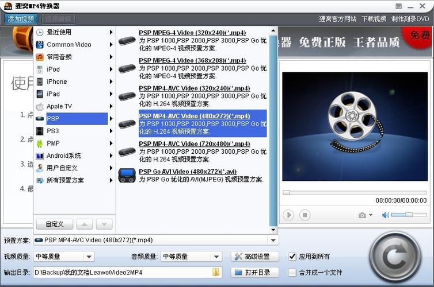Click the down arrow button beside 自定义
The image size is (434, 287).
[104, 224]
